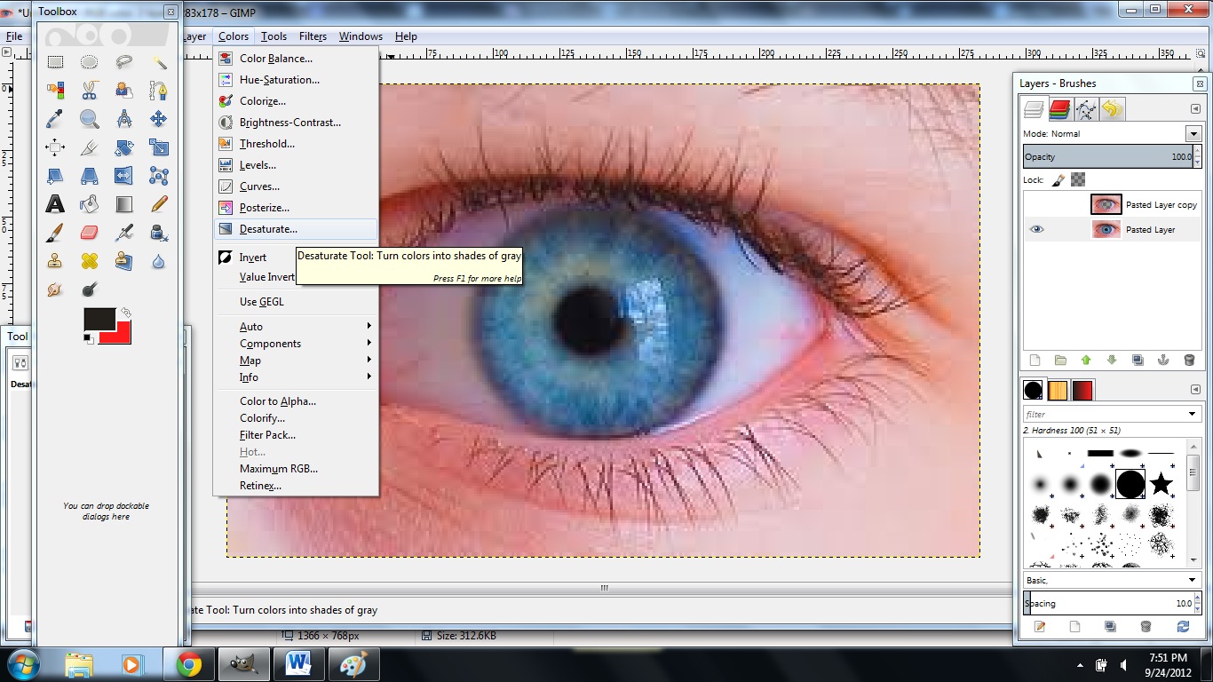Viewport: 1213px width, 682px height.
Task: Open Google Chrome from the taskbar
Action: coord(188,664)
